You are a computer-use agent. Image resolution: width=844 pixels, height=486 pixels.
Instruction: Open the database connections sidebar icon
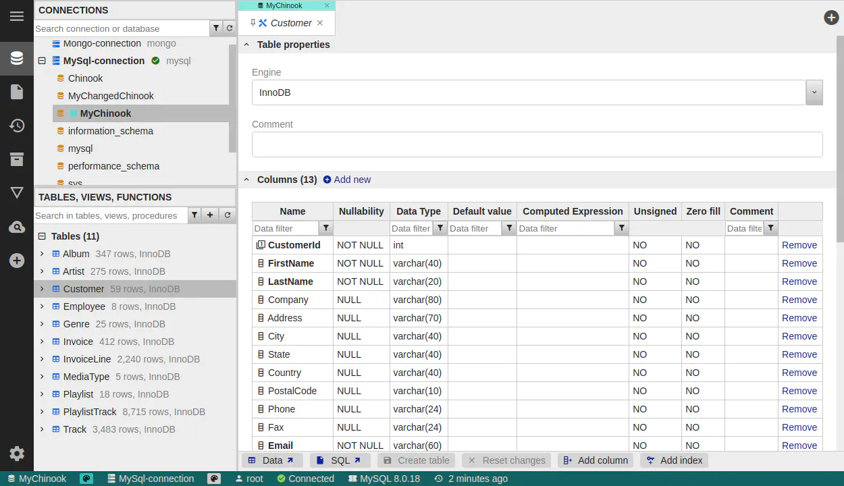[17, 58]
